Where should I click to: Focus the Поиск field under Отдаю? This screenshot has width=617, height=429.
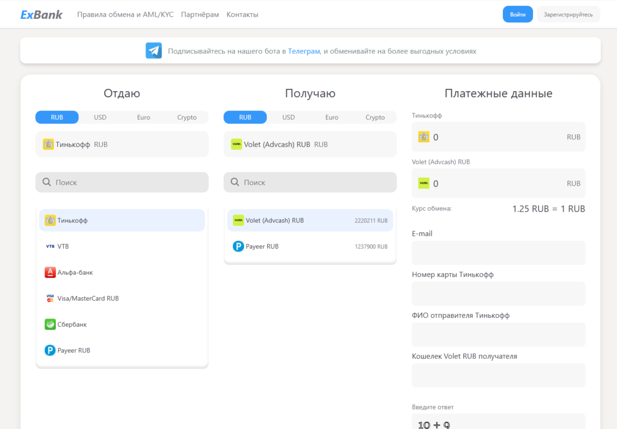tap(122, 182)
